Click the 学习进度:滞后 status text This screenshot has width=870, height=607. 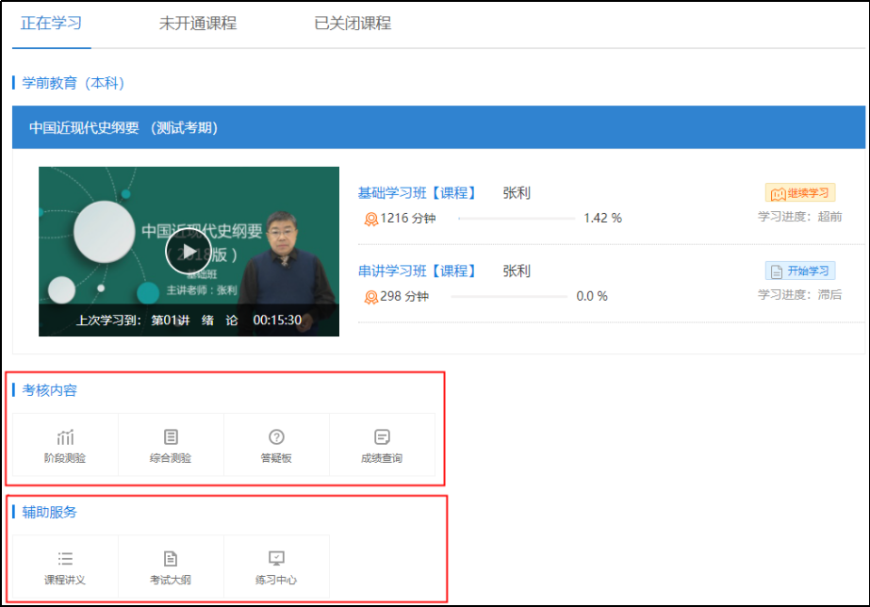tap(800, 295)
